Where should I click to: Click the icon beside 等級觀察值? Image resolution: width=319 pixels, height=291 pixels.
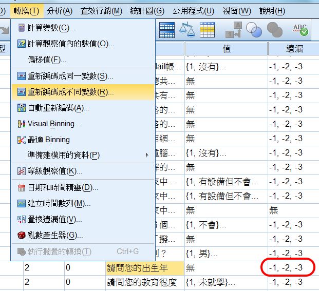click(22, 171)
